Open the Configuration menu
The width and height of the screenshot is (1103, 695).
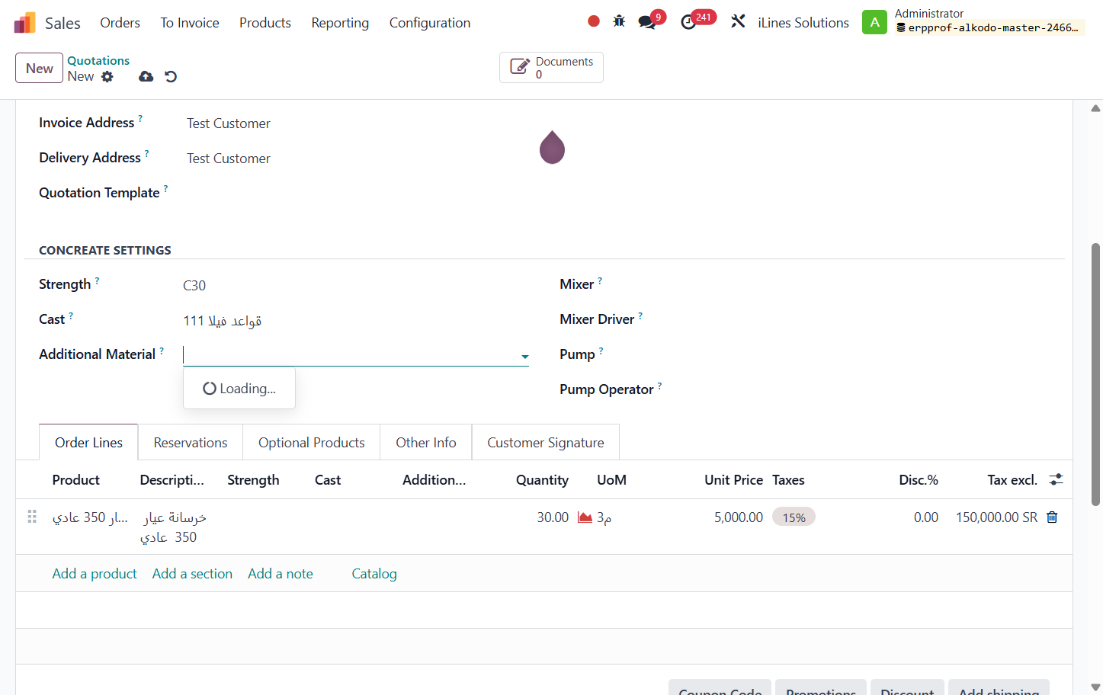(430, 23)
